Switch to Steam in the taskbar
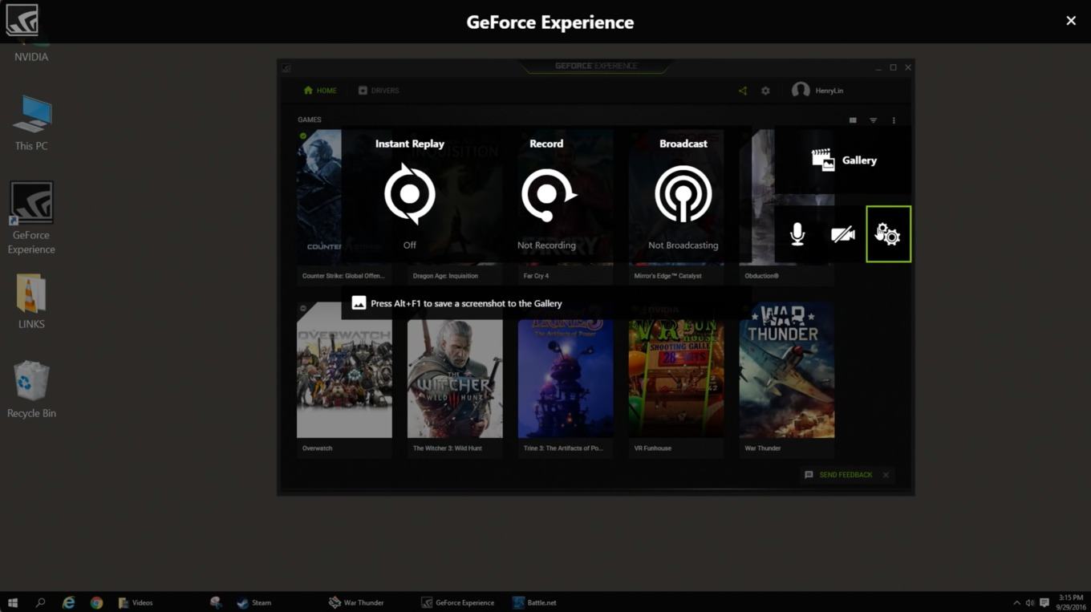The image size is (1091, 612). [x=254, y=602]
